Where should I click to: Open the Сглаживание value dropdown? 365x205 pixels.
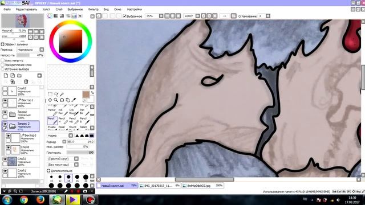click(268, 16)
